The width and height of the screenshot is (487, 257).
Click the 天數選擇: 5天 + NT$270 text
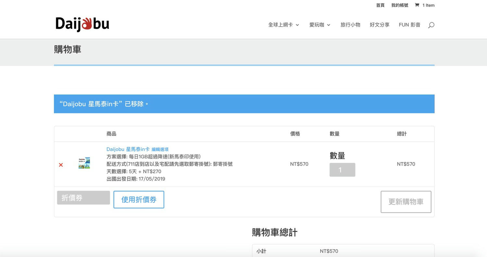(x=134, y=172)
